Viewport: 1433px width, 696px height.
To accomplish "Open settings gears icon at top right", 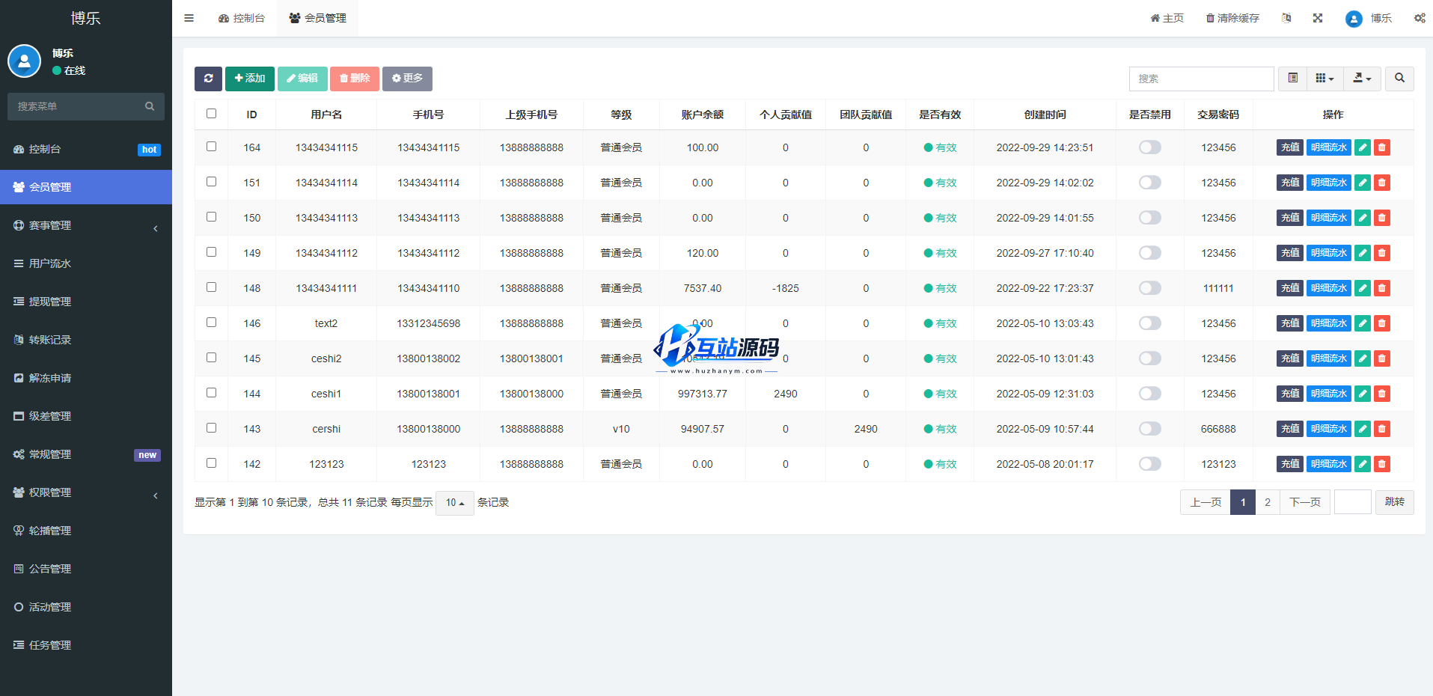I will tap(1420, 18).
